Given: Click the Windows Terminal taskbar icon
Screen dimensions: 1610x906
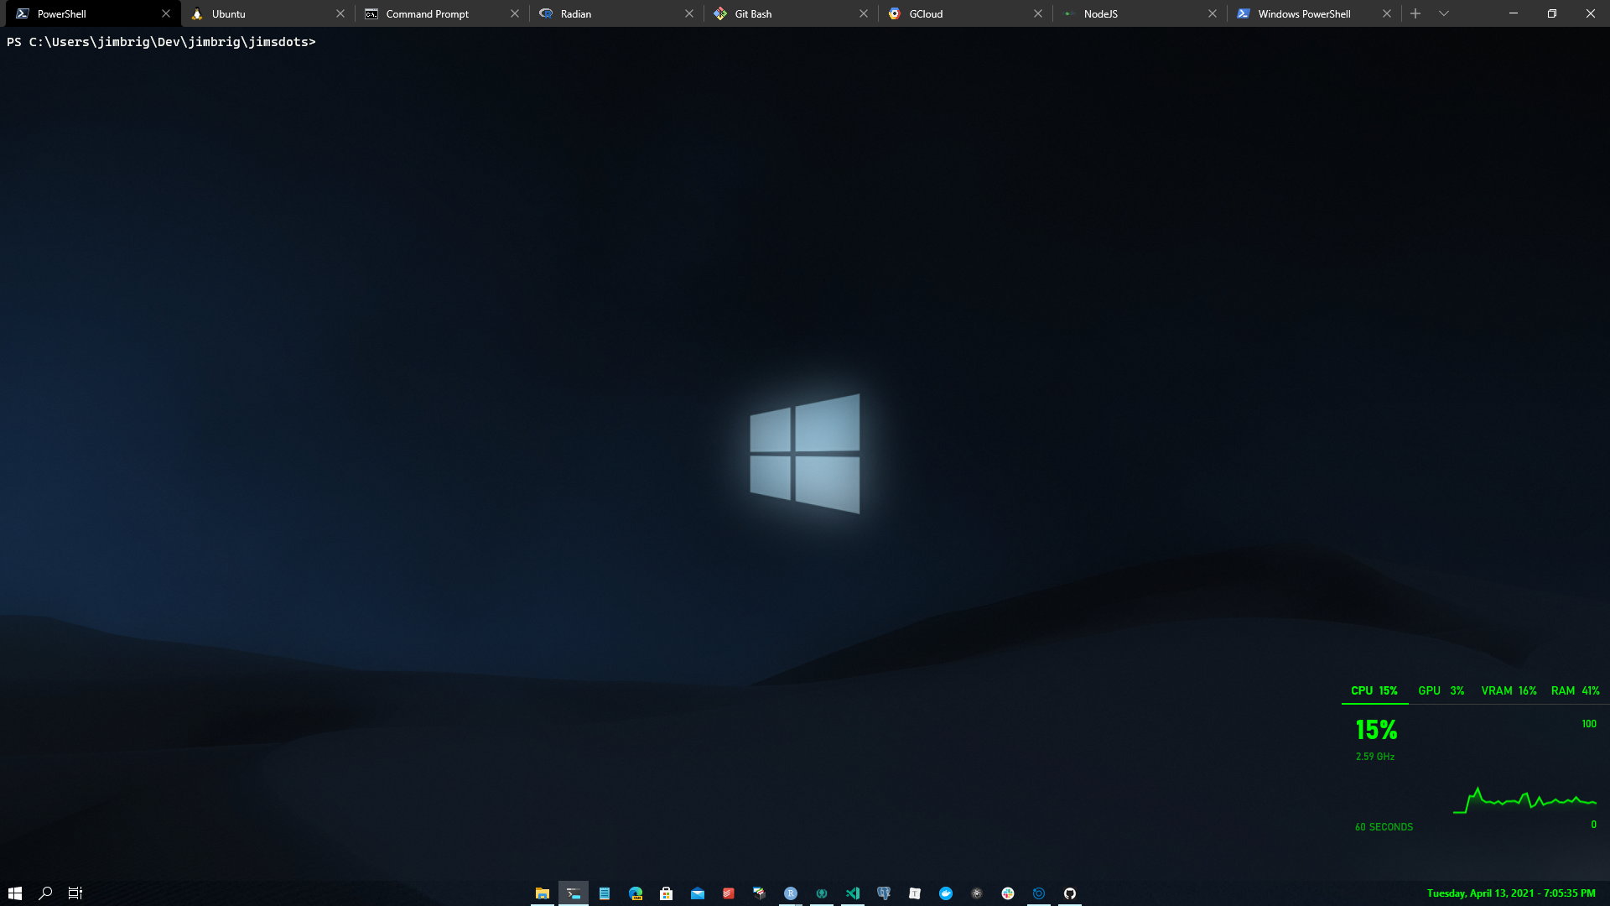Looking at the screenshot, I should tap(574, 893).
